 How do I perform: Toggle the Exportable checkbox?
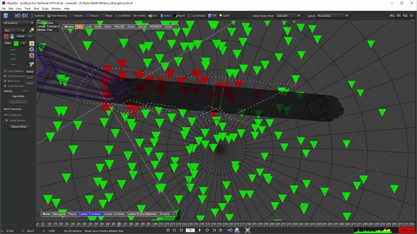tap(10, 96)
